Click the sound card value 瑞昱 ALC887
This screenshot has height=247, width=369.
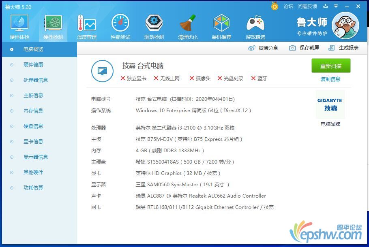[x=201, y=196]
